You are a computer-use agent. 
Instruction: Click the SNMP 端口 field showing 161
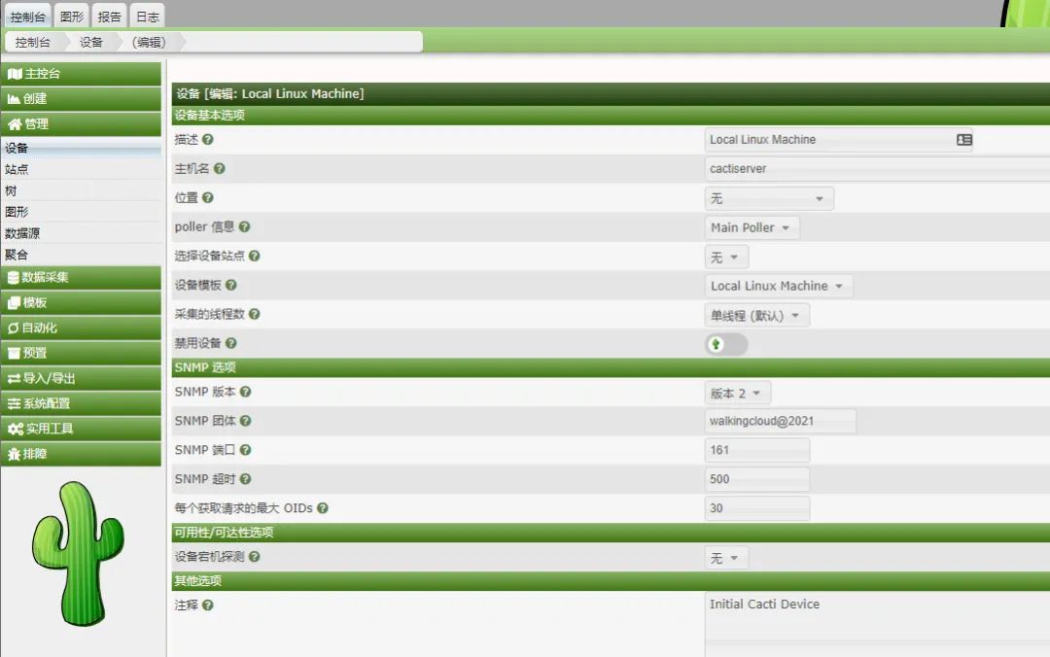click(757, 450)
